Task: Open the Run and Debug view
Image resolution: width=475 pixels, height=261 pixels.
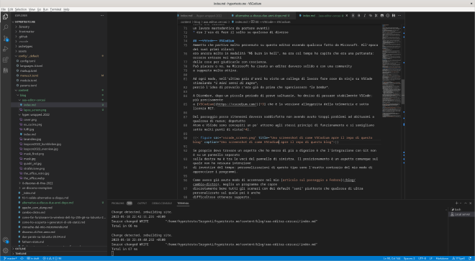Action: tap(6, 49)
